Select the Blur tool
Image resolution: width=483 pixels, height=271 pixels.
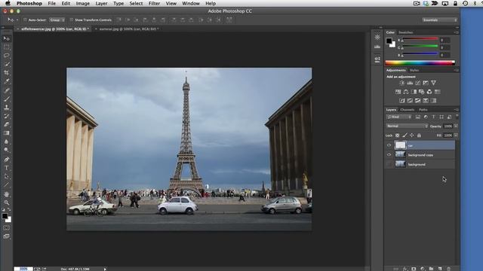(x=7, y=142)
